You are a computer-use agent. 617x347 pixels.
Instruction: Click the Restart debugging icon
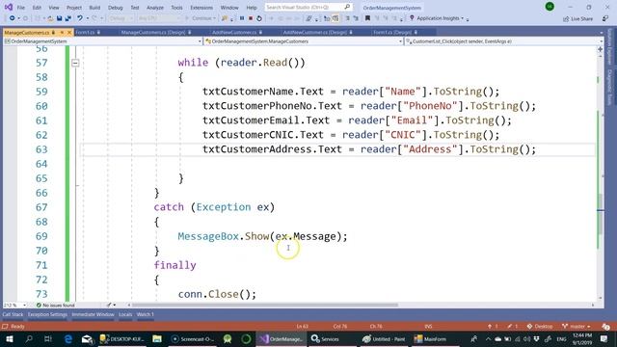click(259, 18)
